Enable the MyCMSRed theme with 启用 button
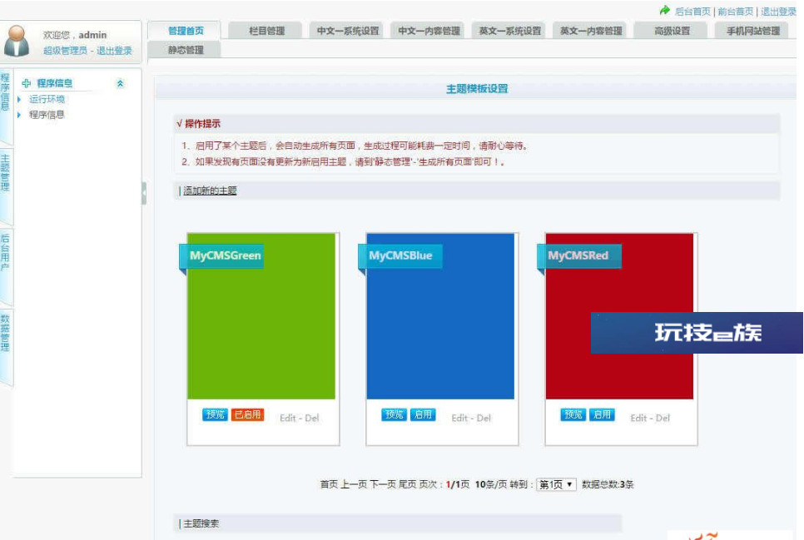 [602, 414]
